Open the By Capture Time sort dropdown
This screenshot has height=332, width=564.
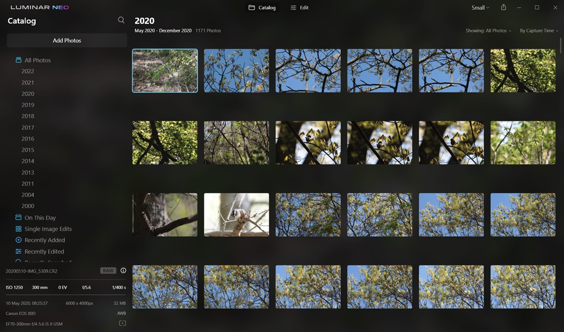point(538,31)
